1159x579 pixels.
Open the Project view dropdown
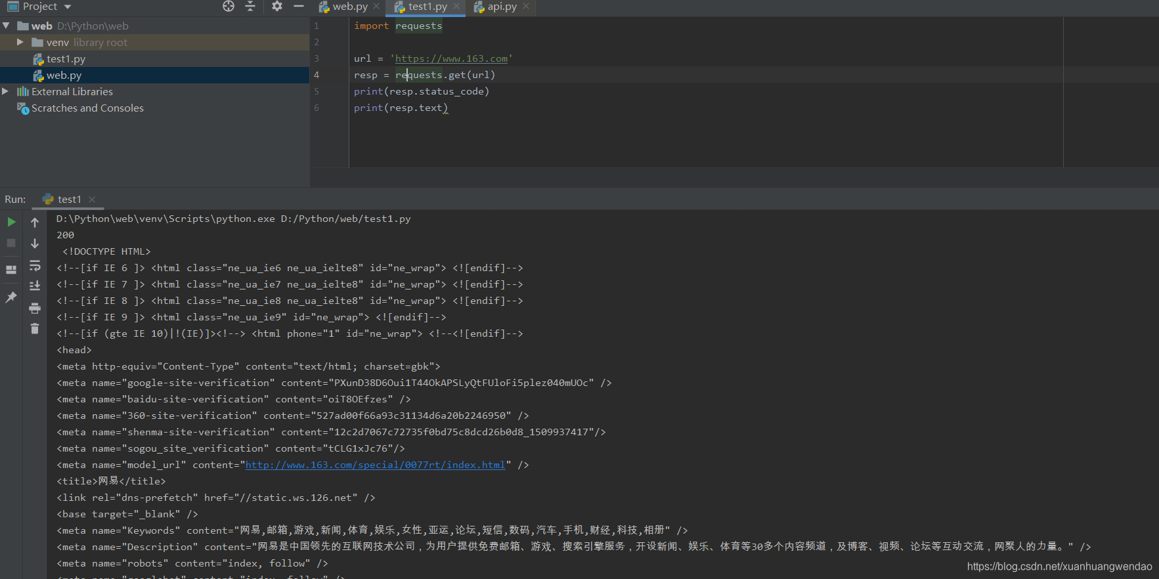point(68,7)
